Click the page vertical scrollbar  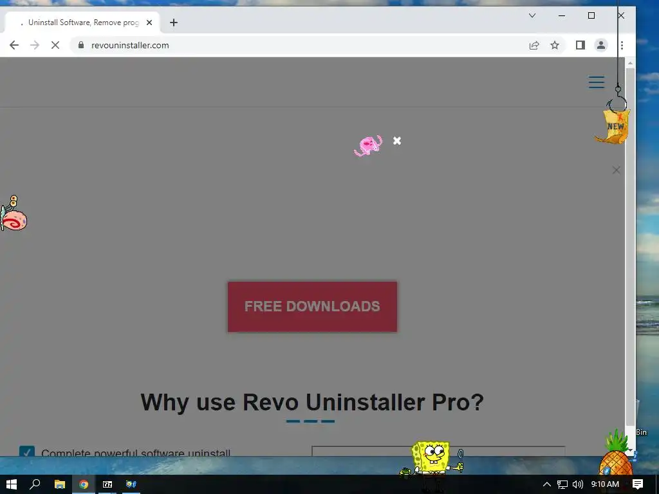pyautogui.click(x=630, y=246)
